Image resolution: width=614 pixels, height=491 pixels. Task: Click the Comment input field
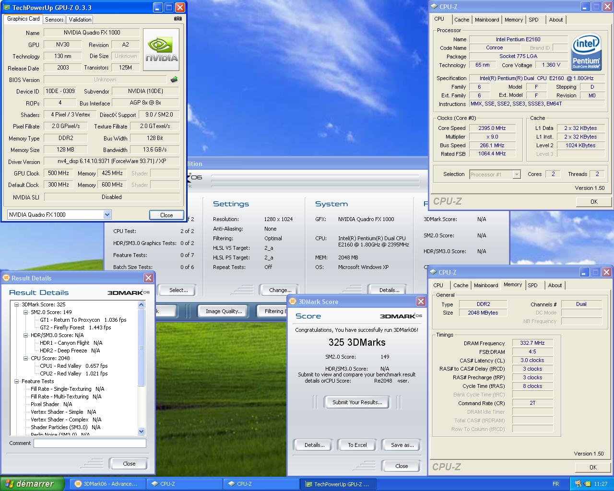click(90, 443)
